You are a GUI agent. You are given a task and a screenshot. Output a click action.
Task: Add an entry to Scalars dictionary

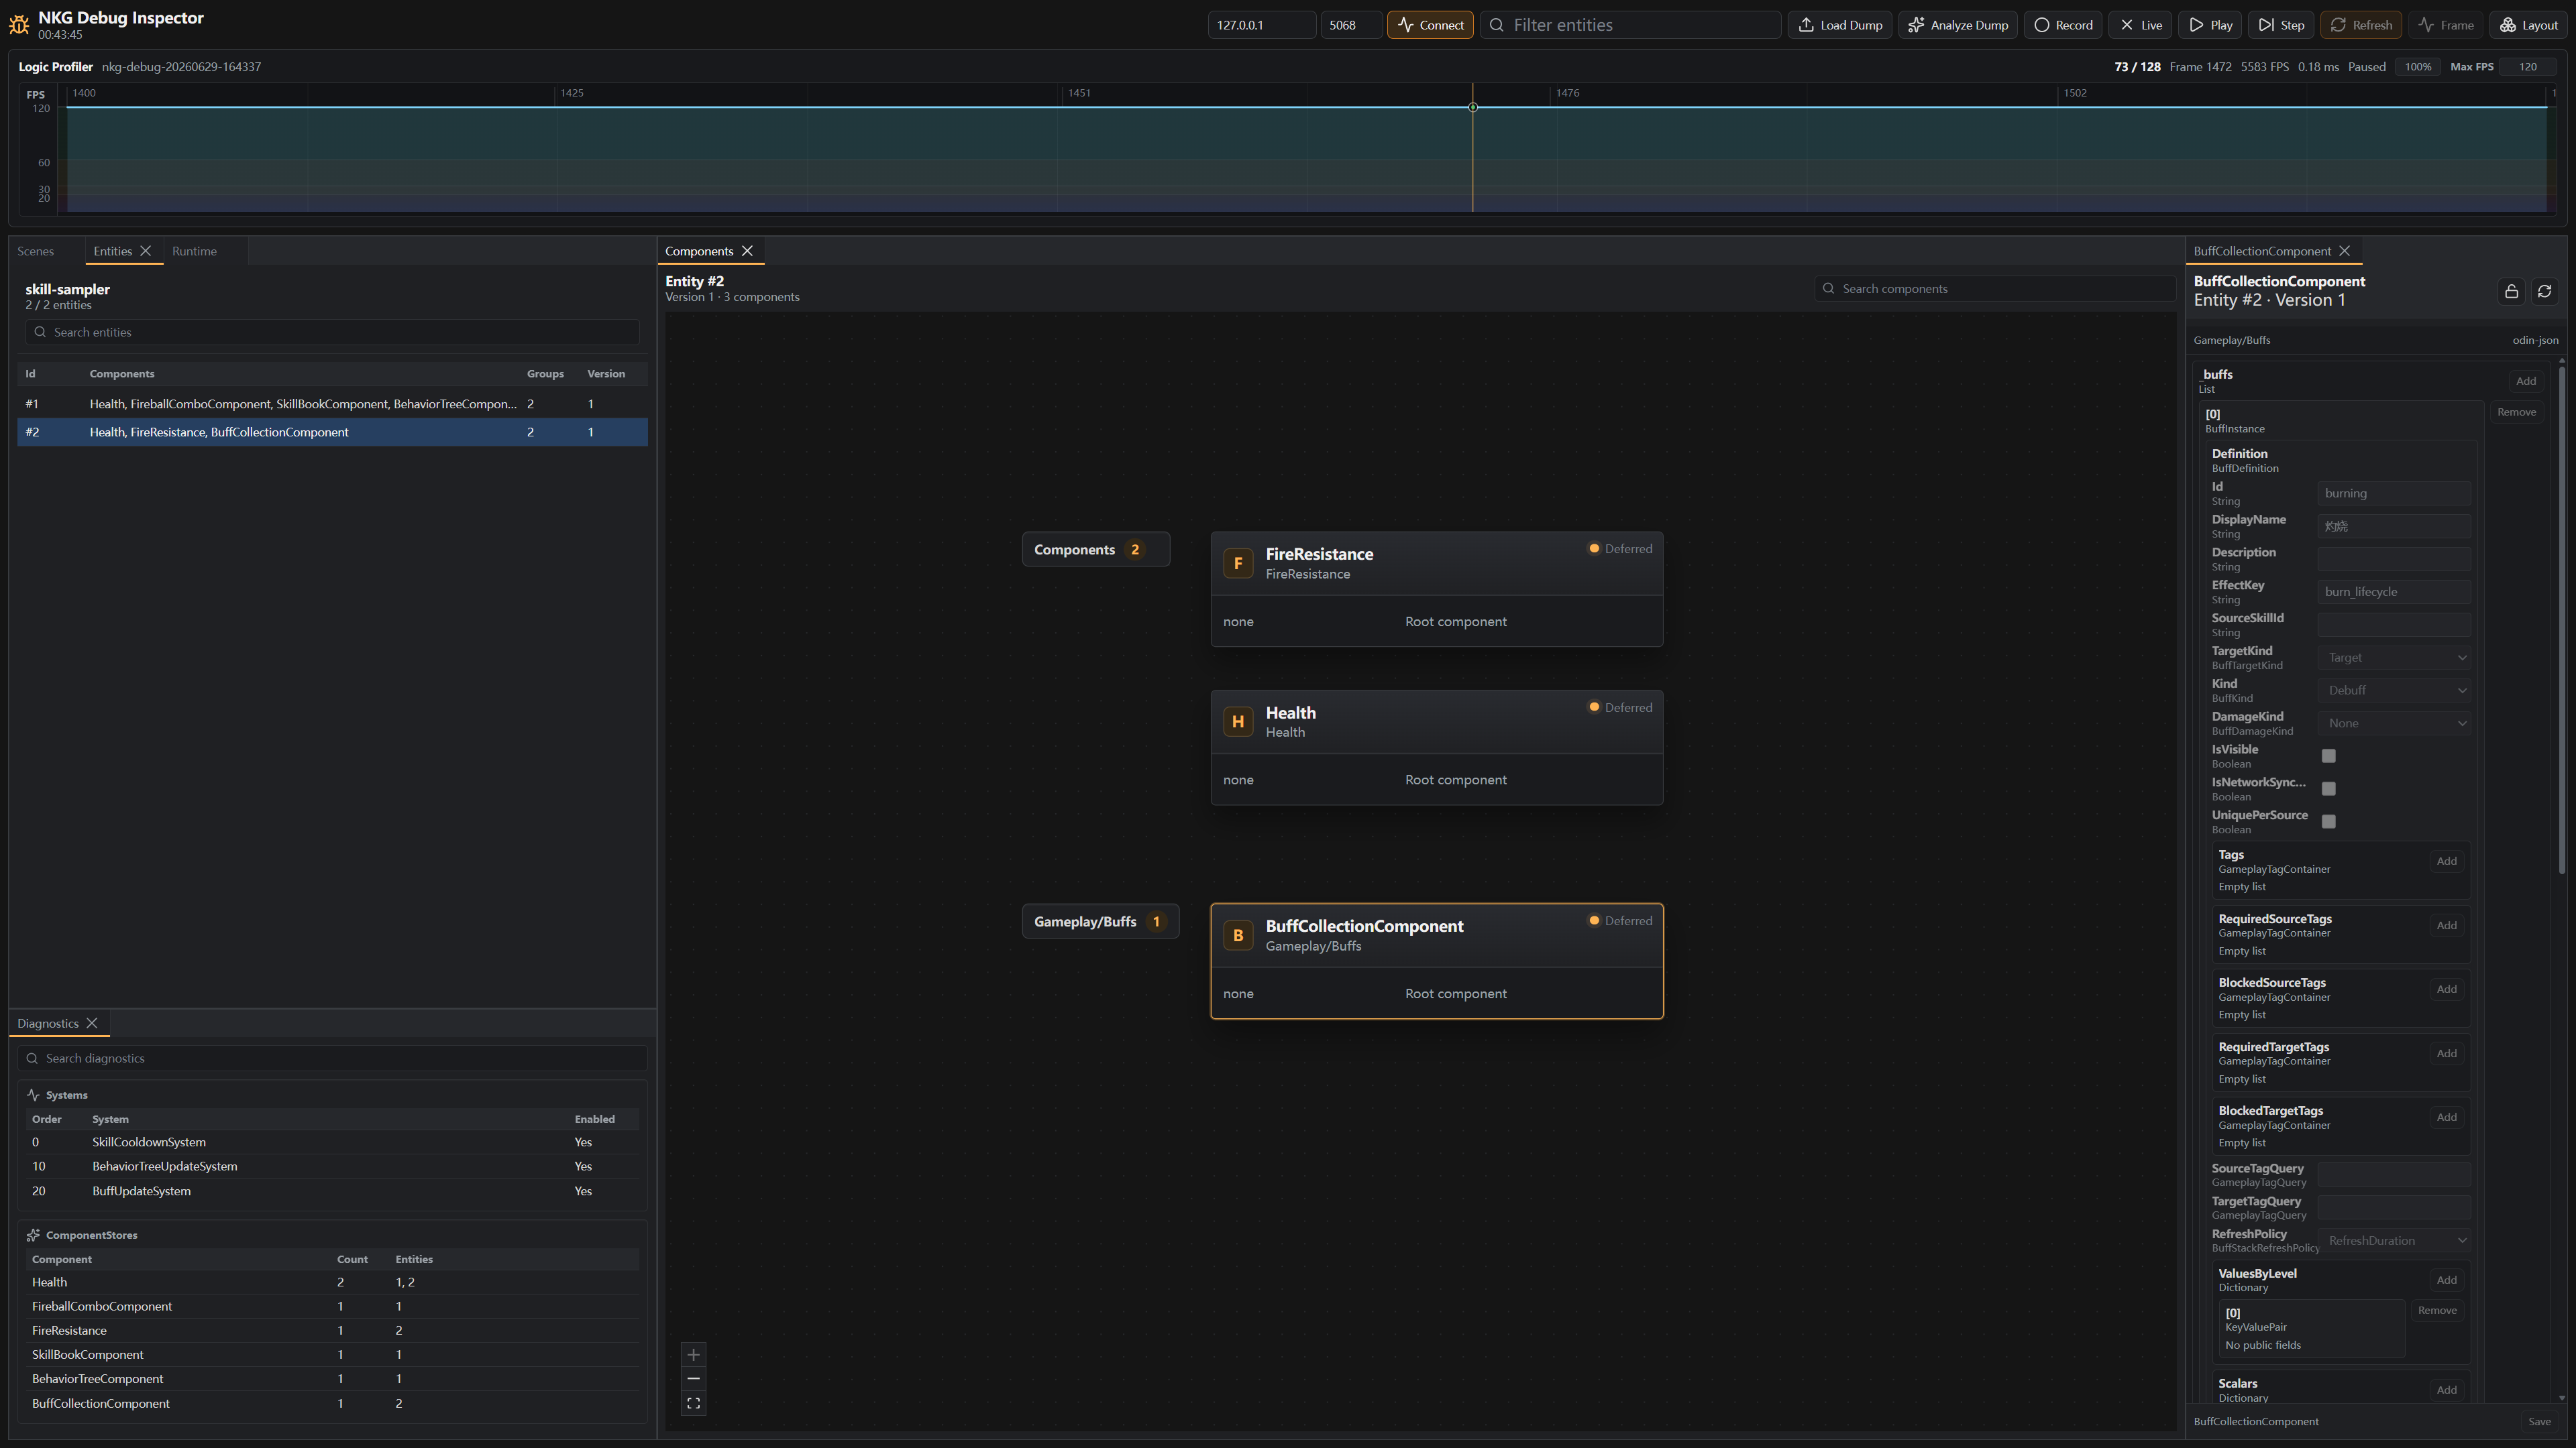2446,1390
